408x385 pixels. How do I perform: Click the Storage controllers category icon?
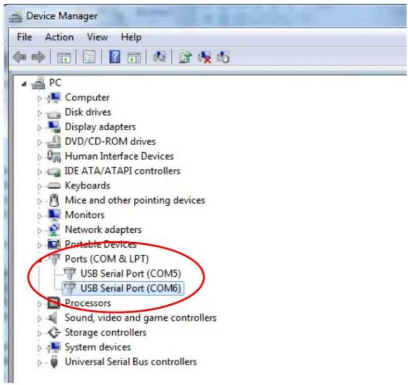tap(54, 333)
